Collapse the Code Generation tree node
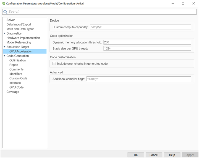The image size is (199, 158). click(x=4, y=56)
